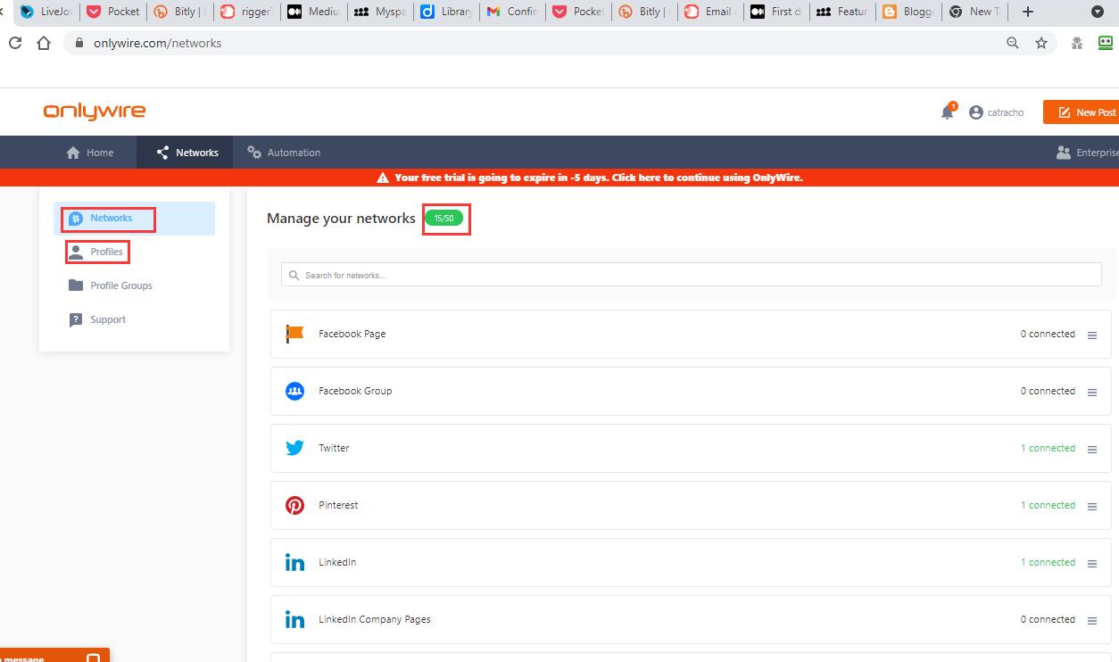This screenshot has height=662, width=1119.
Task: Open the Facebook Group row options menu
Action: 1092,393
